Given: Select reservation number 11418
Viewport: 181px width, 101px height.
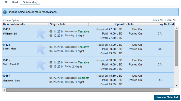Looking at the screenshot, I should point(6,29).
